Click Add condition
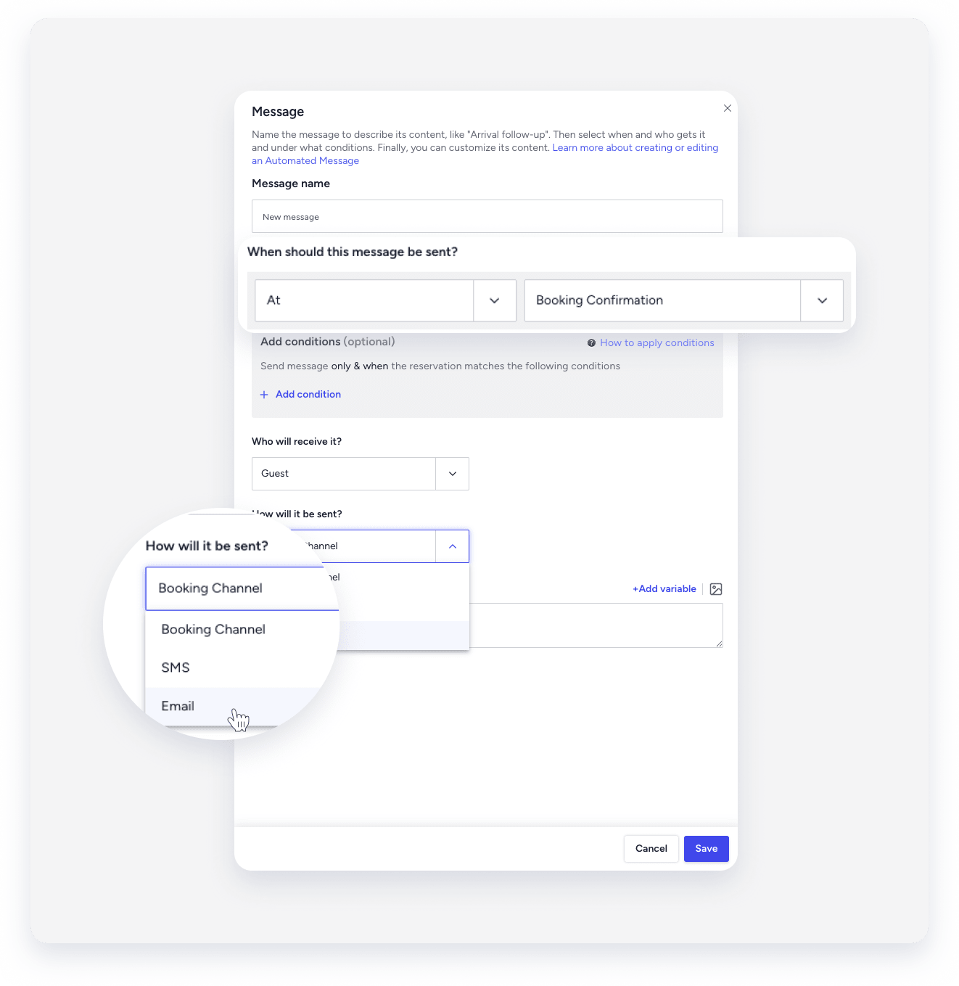 (x=308, y=394)
